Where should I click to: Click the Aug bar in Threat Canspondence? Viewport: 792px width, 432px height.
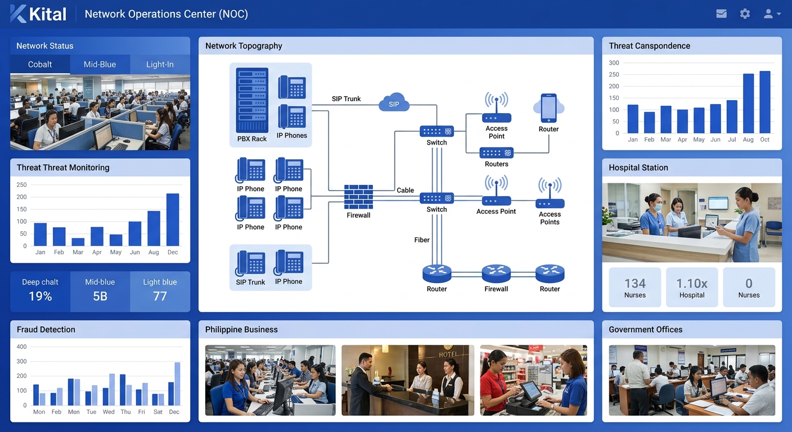tap(748, 103)
